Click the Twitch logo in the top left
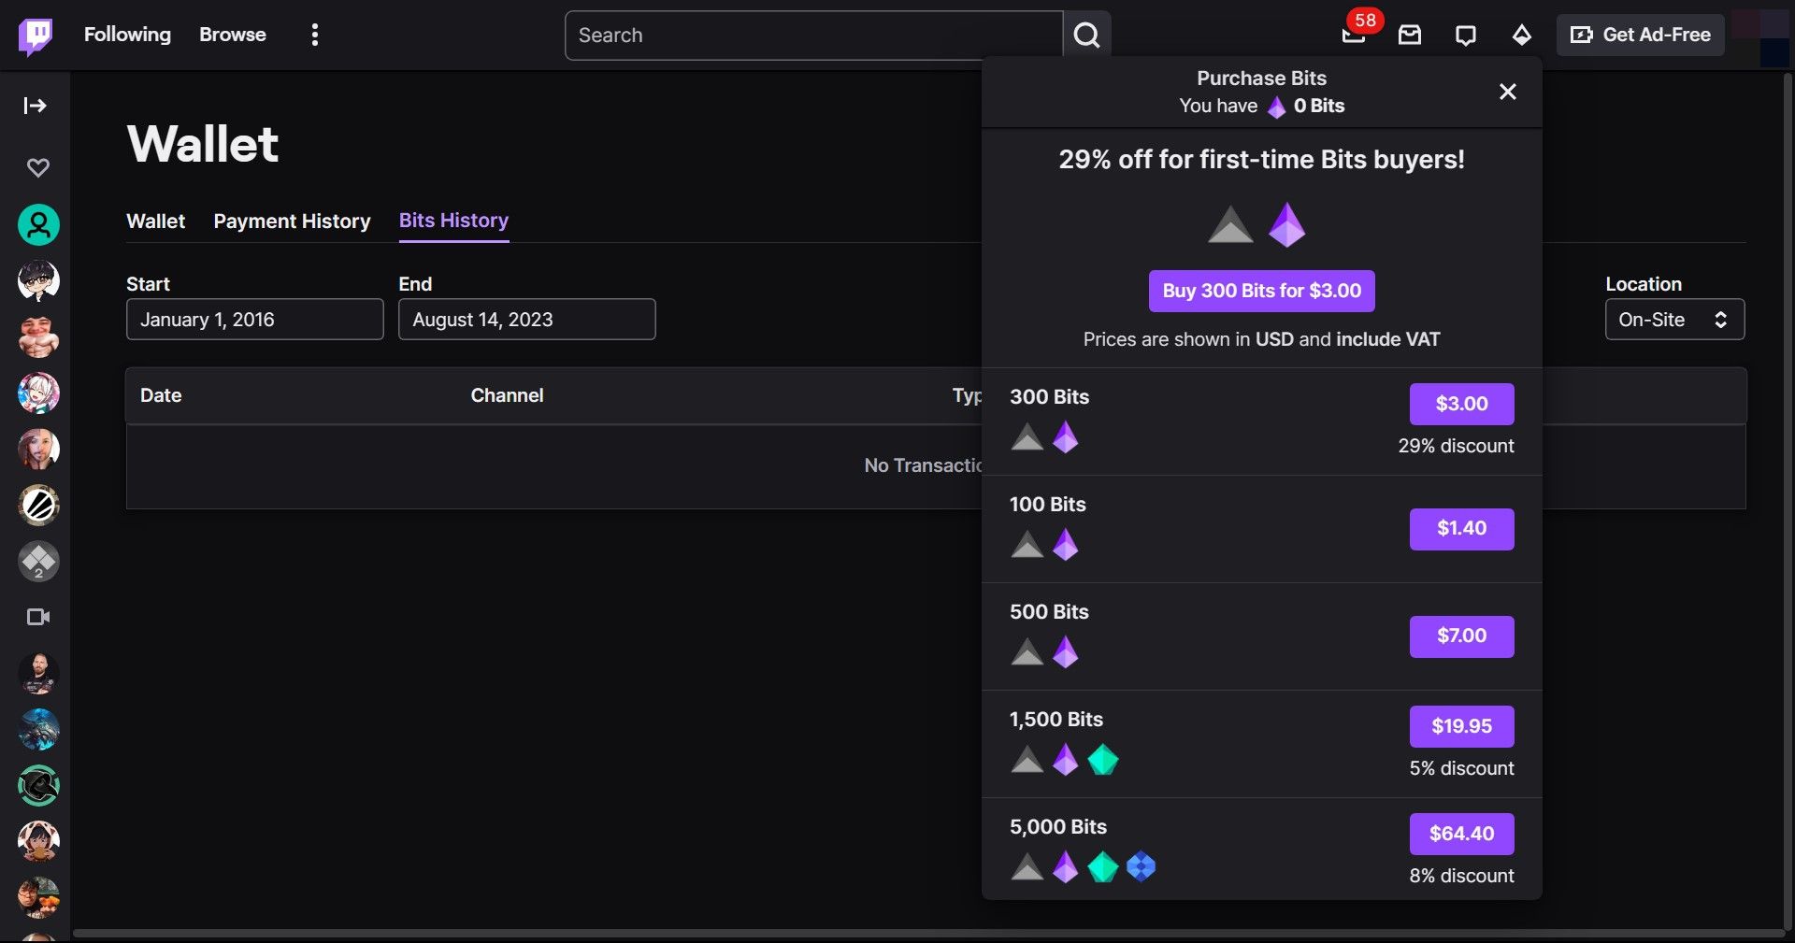This screenshot has width=1795, height=943. [x=36, y=35]
